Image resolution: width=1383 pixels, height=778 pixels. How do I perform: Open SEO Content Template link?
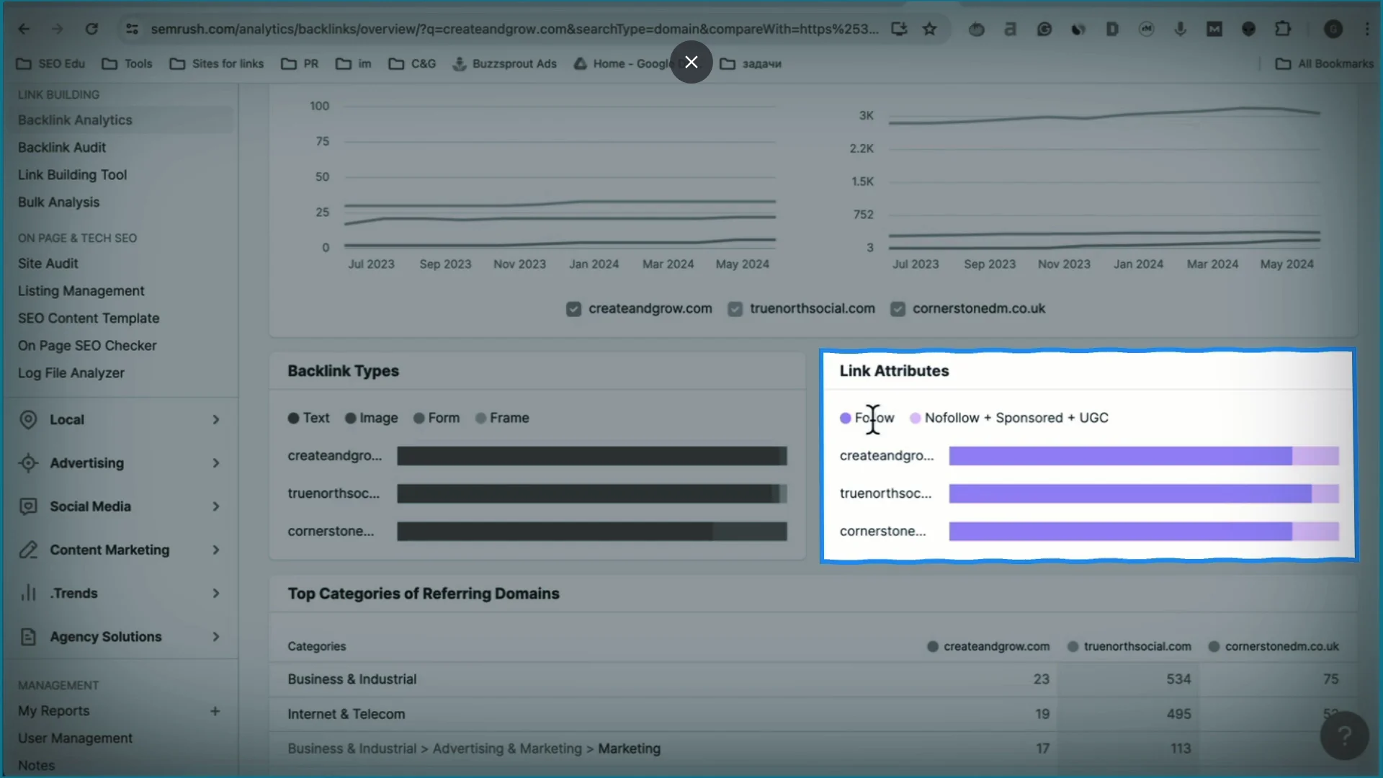tap(89, 318)
